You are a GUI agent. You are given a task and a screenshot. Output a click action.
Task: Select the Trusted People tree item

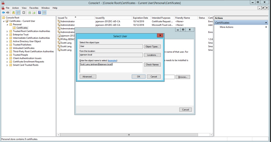[20, 55]
